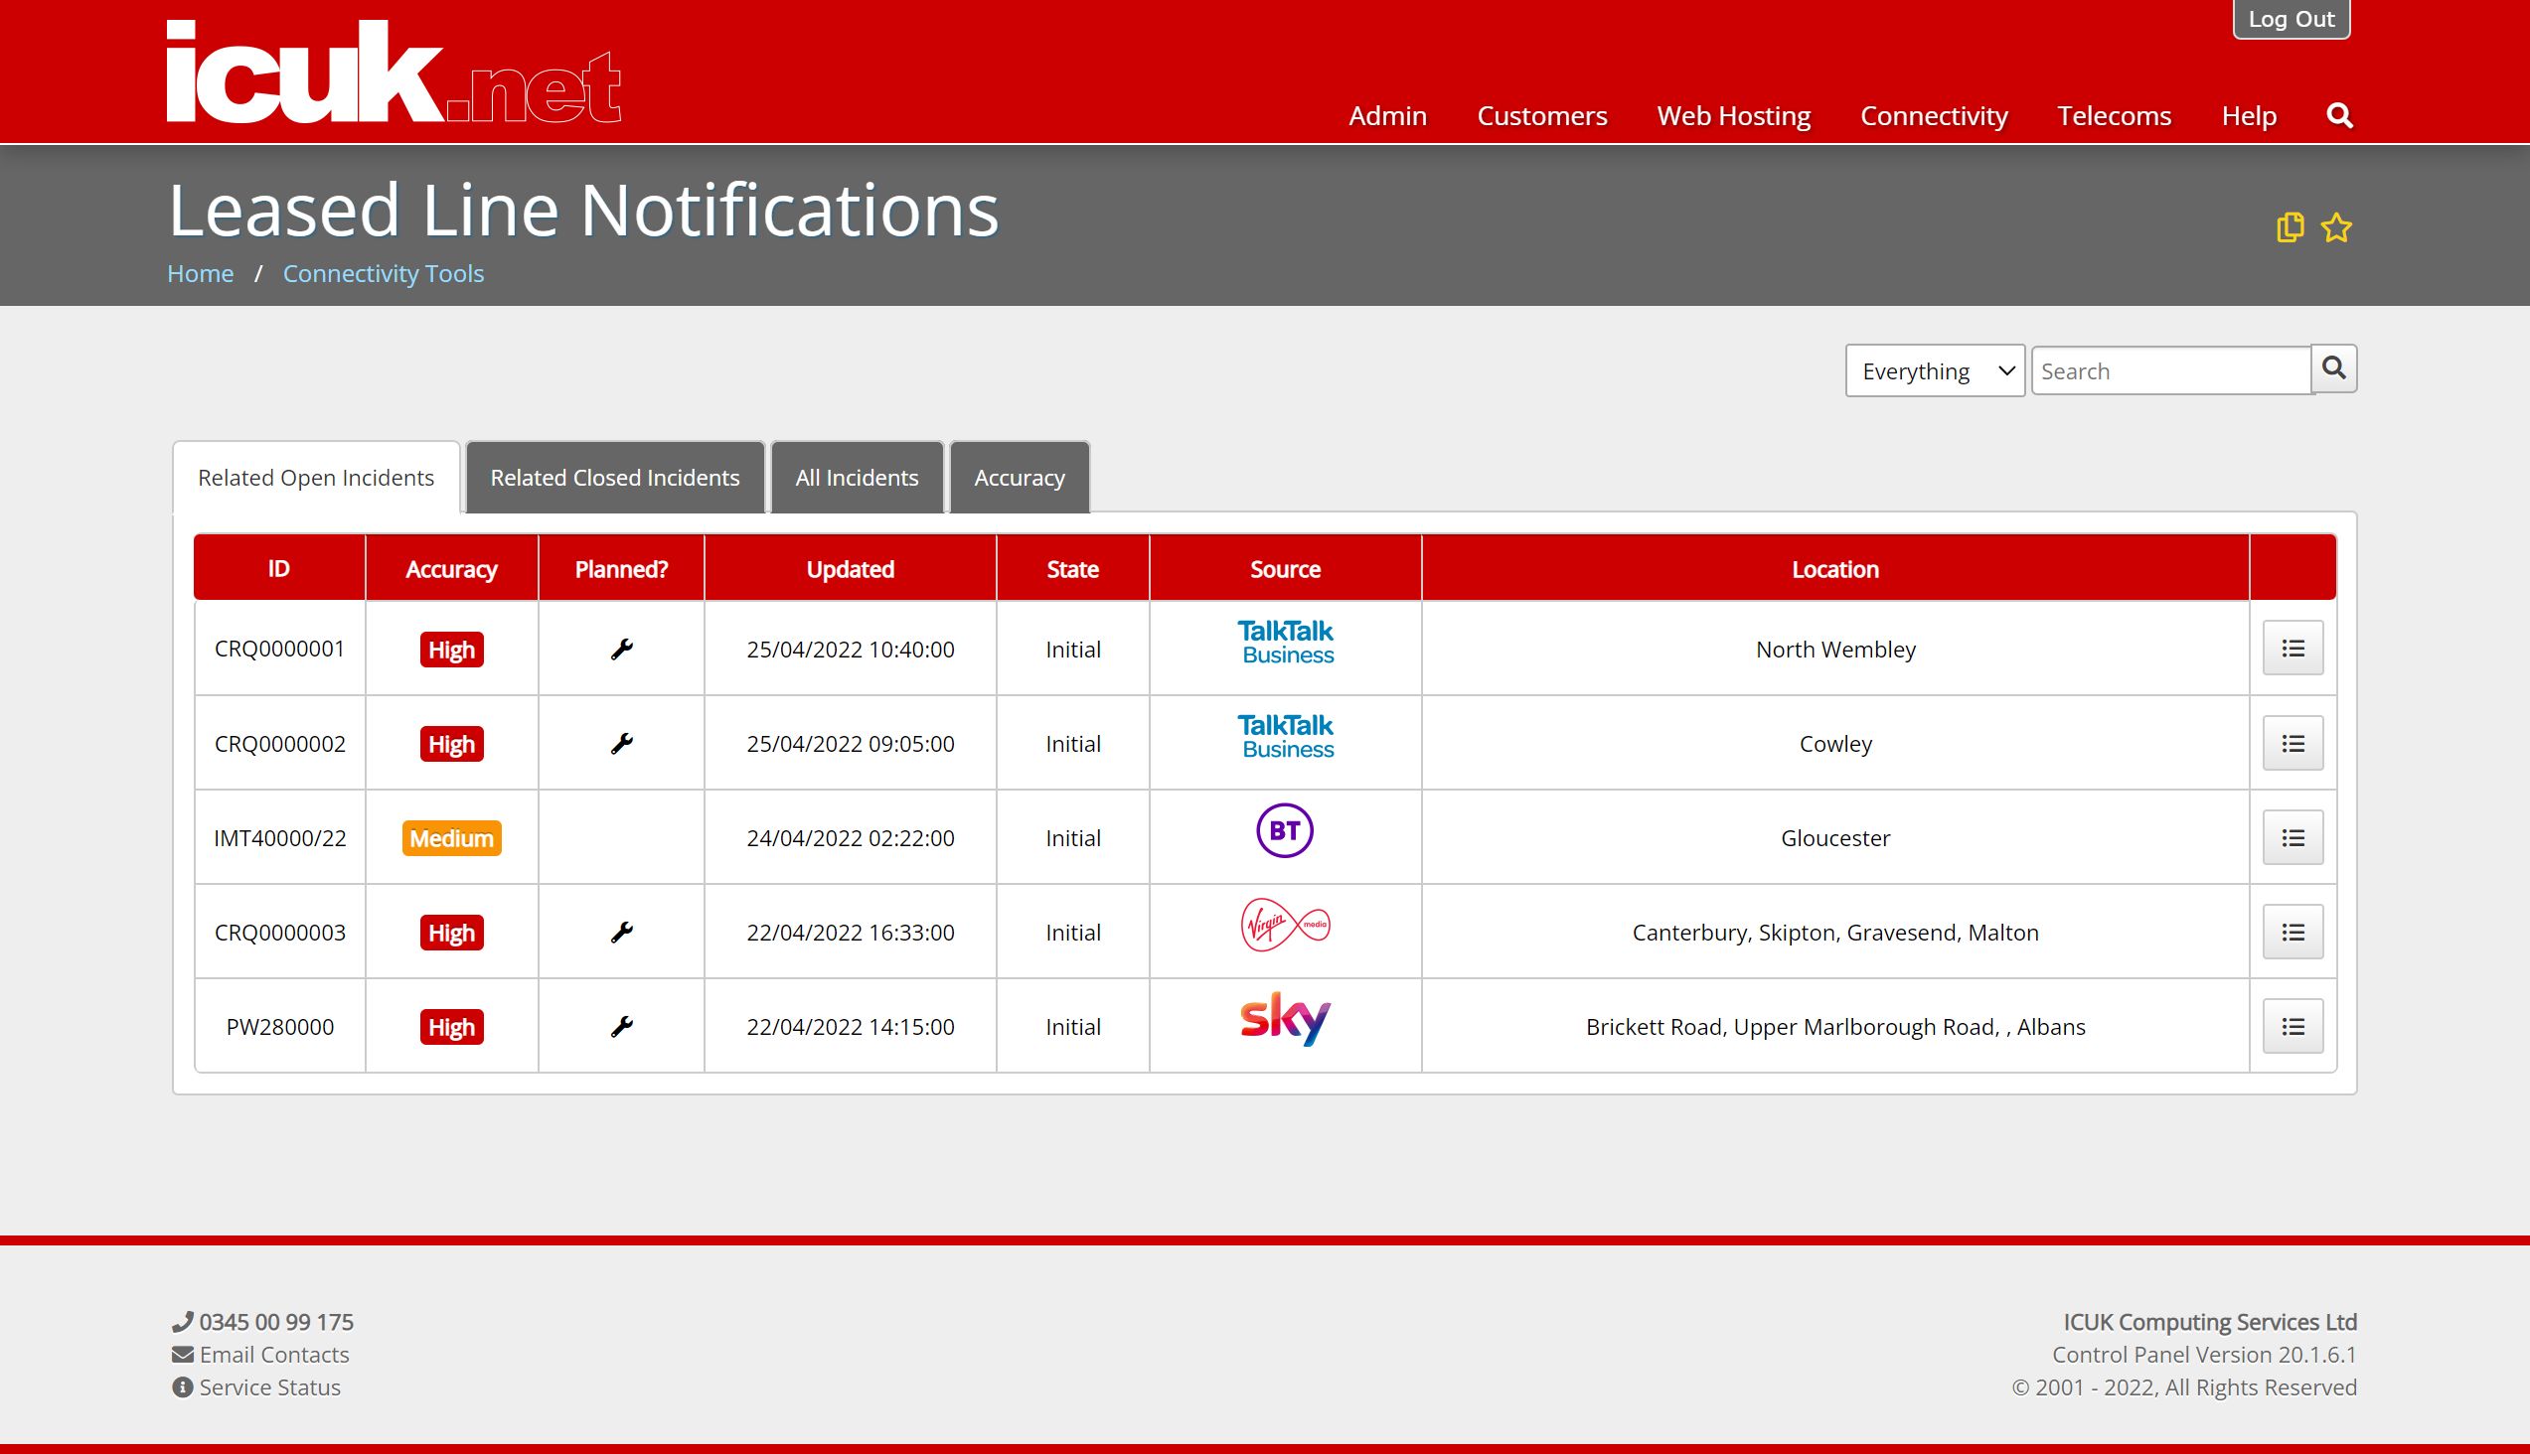Click Control Panel Version 20.1.6.1 text
This screenshot has width=2530, height=1454.
(x=2204, y=1354)
